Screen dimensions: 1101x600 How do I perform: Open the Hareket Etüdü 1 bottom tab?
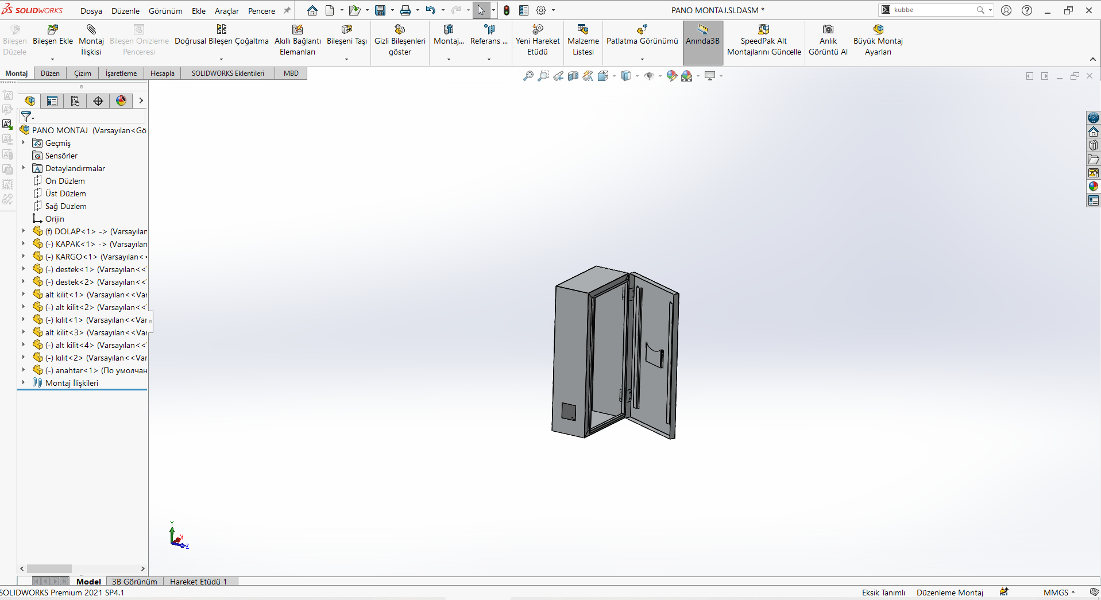click(199, 582)
